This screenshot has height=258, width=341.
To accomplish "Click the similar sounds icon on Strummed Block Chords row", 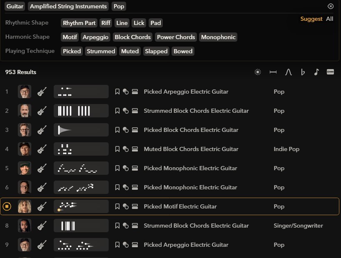I will pyautogui.click(x=126, y=111).
